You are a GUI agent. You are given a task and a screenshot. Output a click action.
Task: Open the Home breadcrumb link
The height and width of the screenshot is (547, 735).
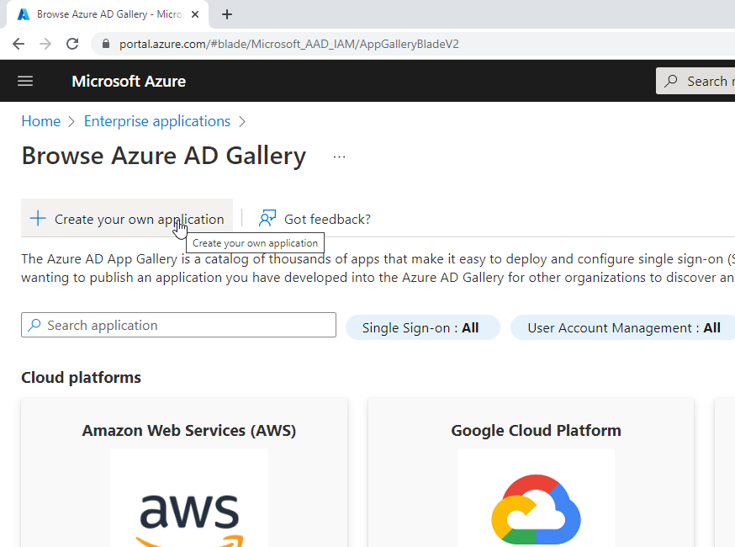click(x=40, y=121)
